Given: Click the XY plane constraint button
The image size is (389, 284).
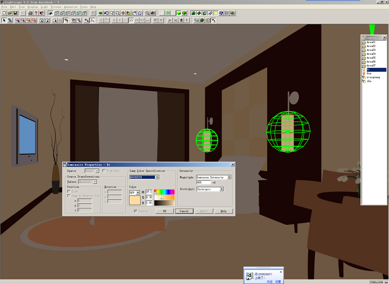Looking at the screenshot, I should (131, 20).
